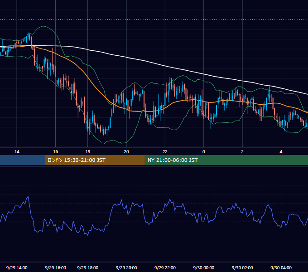Click the 9/30 04:00 date label
This screenshot has height=272, width=308.
(281, 267)
